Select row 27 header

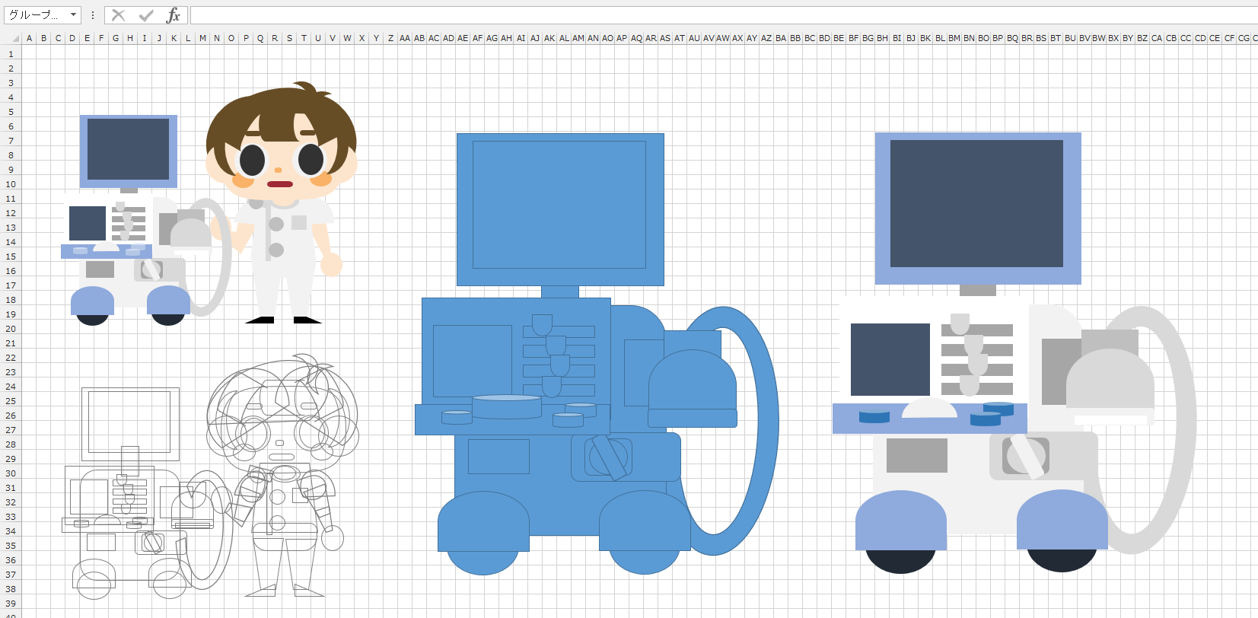[x=11, y=430]
